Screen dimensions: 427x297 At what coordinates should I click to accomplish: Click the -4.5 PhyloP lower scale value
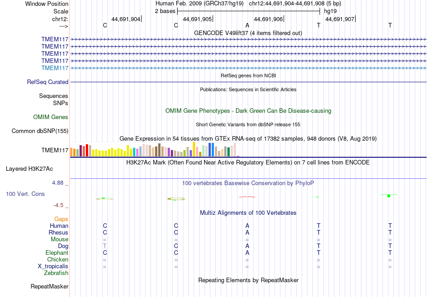pos(58,205)
